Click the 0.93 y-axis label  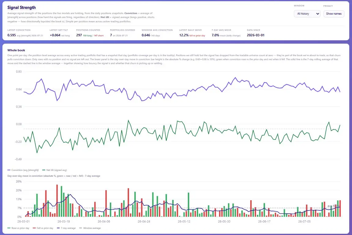point(19,71)
